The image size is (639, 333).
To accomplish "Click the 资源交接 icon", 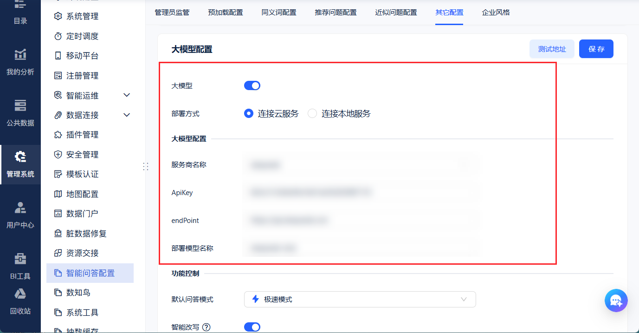I will coord(58,253).
